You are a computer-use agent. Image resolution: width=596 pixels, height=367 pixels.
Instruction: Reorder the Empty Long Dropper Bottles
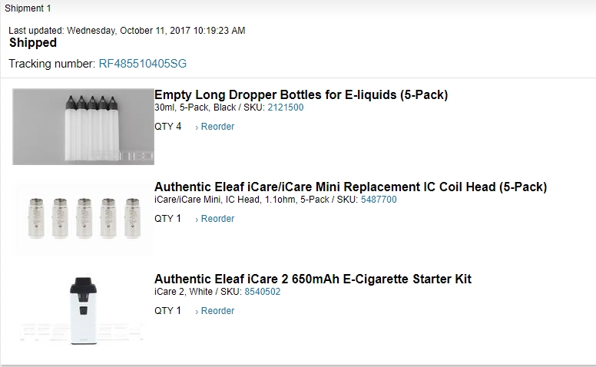[214, 127]
